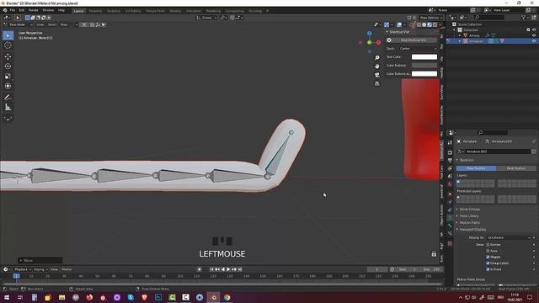Screen dimensions: 539x303
Task: Select the Annotate tool
Action: [x=8, y=98]
